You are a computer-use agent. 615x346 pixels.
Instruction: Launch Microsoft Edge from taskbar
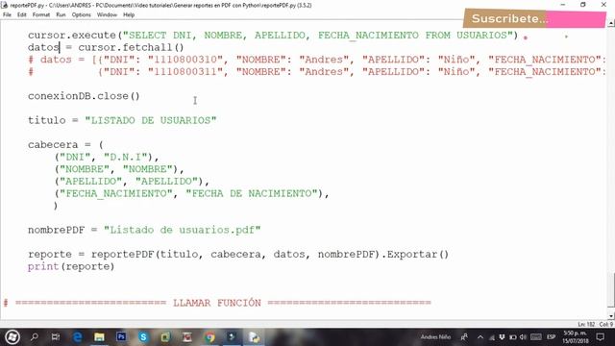coord(78,336)
